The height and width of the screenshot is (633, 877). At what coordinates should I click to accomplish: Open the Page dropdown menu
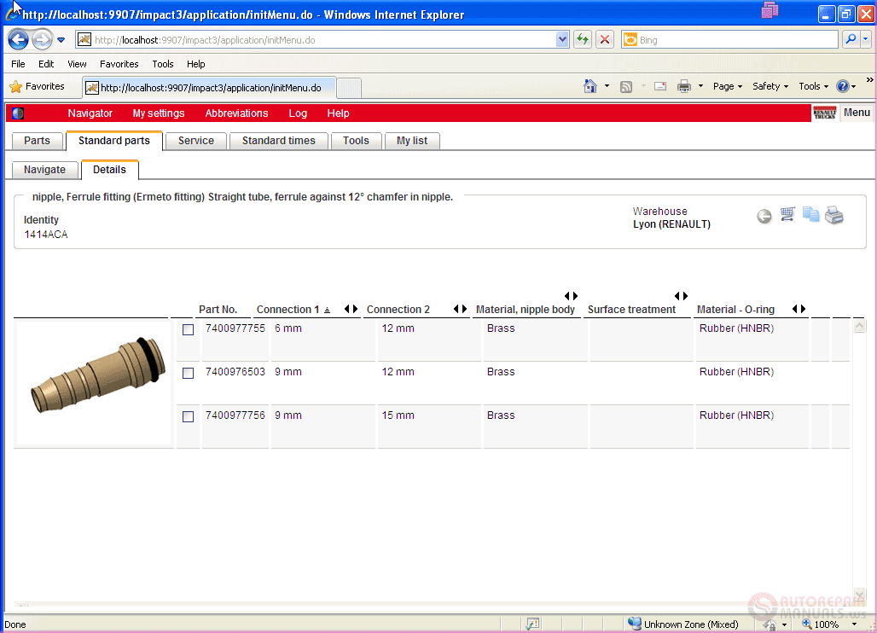[x=727, y=86]
